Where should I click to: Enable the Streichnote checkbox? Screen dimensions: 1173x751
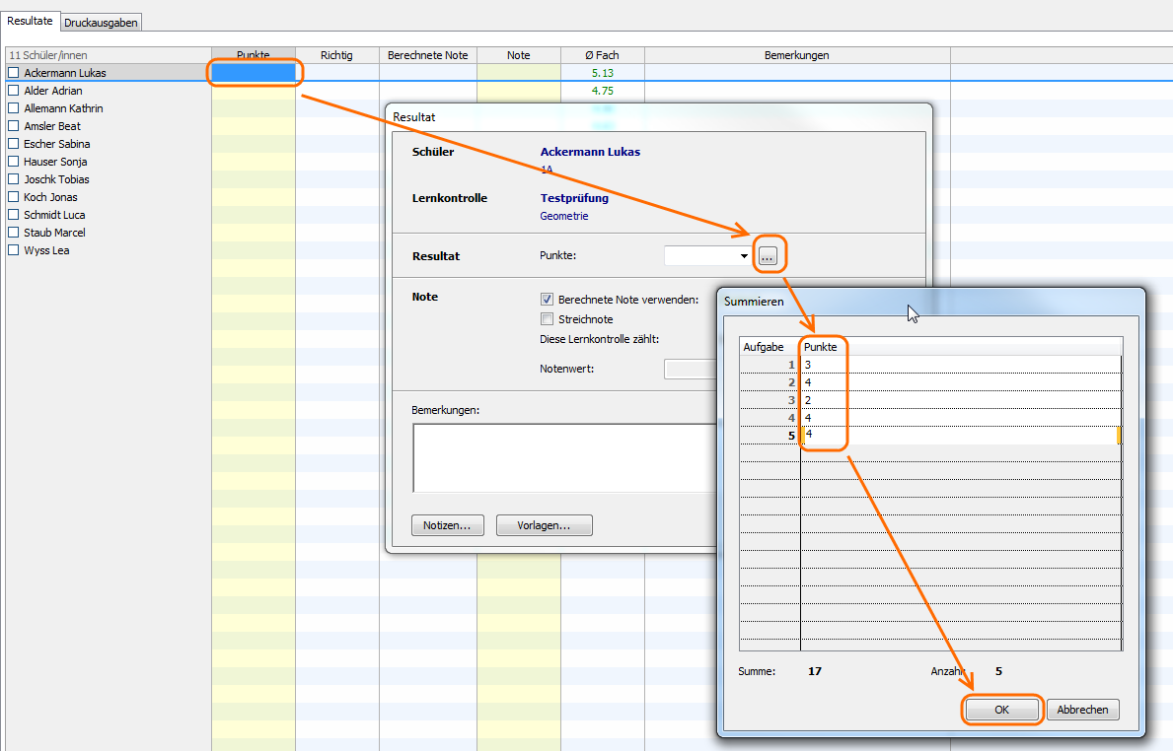tap(547, 319)
